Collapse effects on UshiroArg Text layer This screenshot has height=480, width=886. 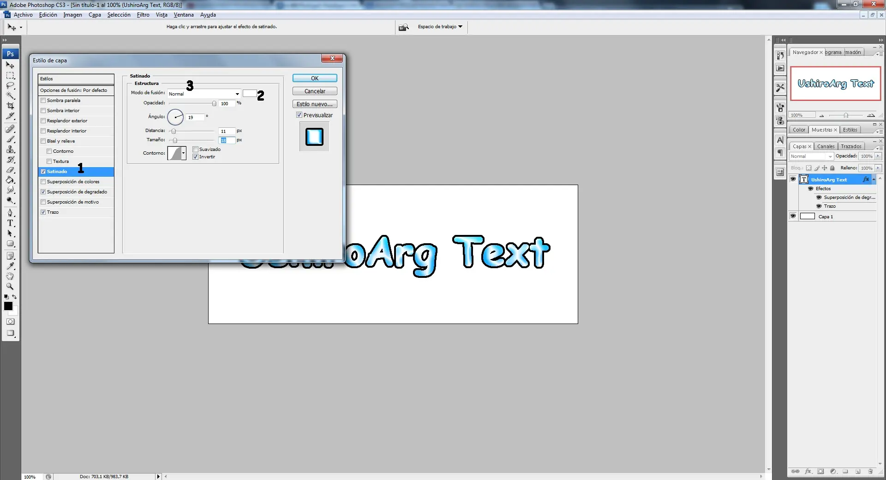(874, 180)
